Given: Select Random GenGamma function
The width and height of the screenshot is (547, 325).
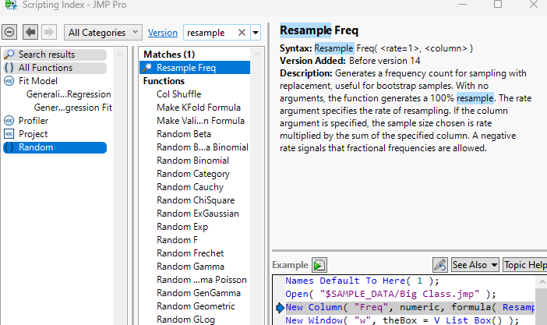Looking at the screenshot, I should pos(199,293).
